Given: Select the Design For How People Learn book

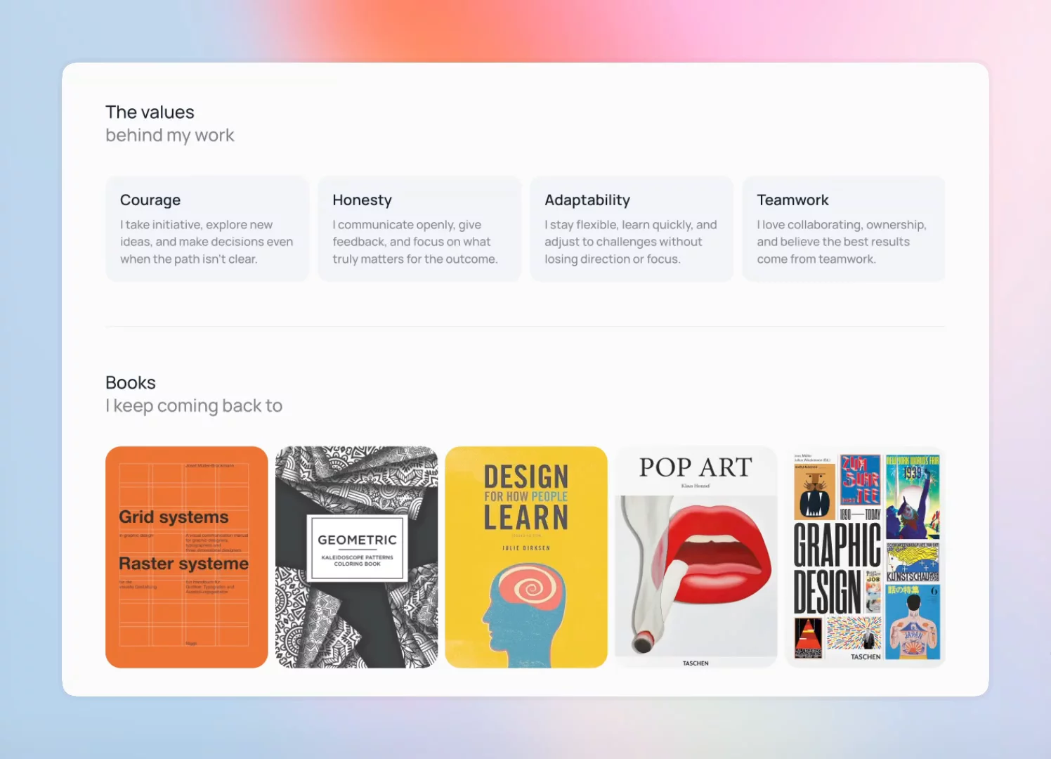Looking at the screenshot, I should (x=526, y=557).
